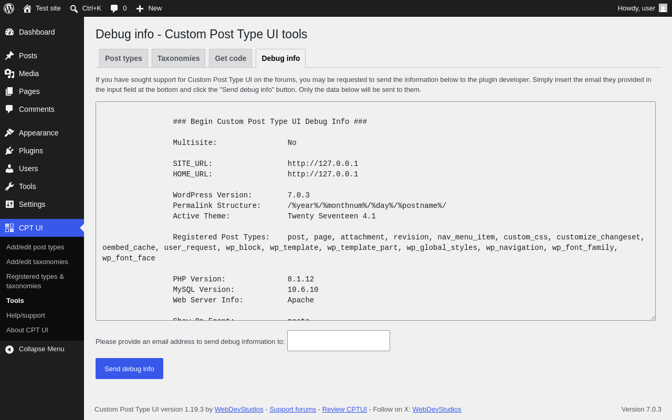Click the CPT UI menu label

coord(31,228)
